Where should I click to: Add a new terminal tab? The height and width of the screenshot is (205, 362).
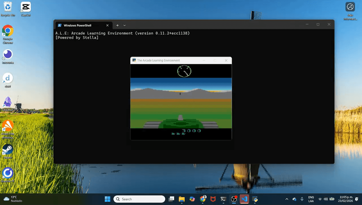[x=117, y=25]
